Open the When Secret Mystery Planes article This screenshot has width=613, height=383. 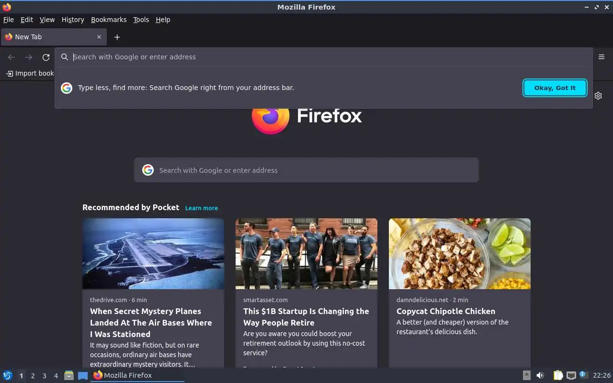click(x=151, y=323)
